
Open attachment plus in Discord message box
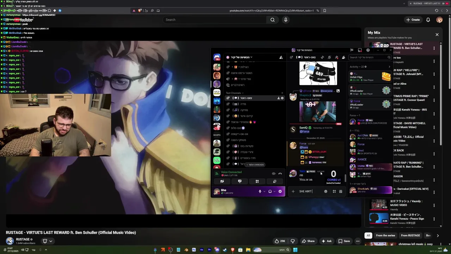coord(293,192)
